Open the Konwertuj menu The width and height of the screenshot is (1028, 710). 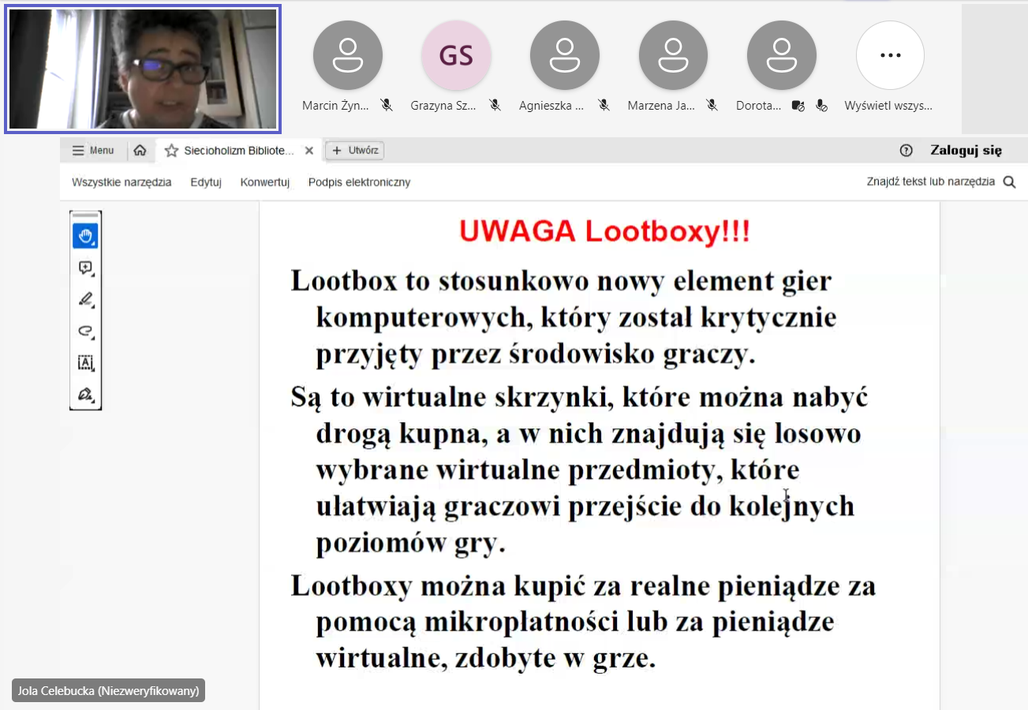tap(265, 182)
